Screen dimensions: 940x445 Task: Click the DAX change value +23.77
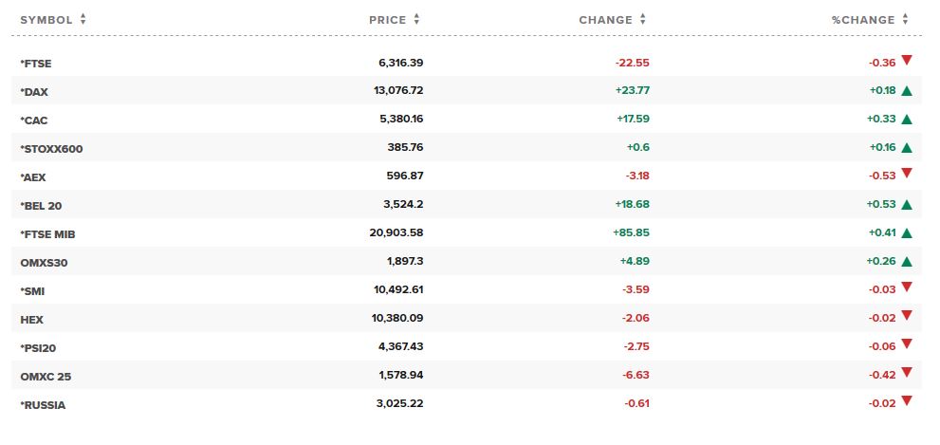pyautogui.click(x=633, y=90)
